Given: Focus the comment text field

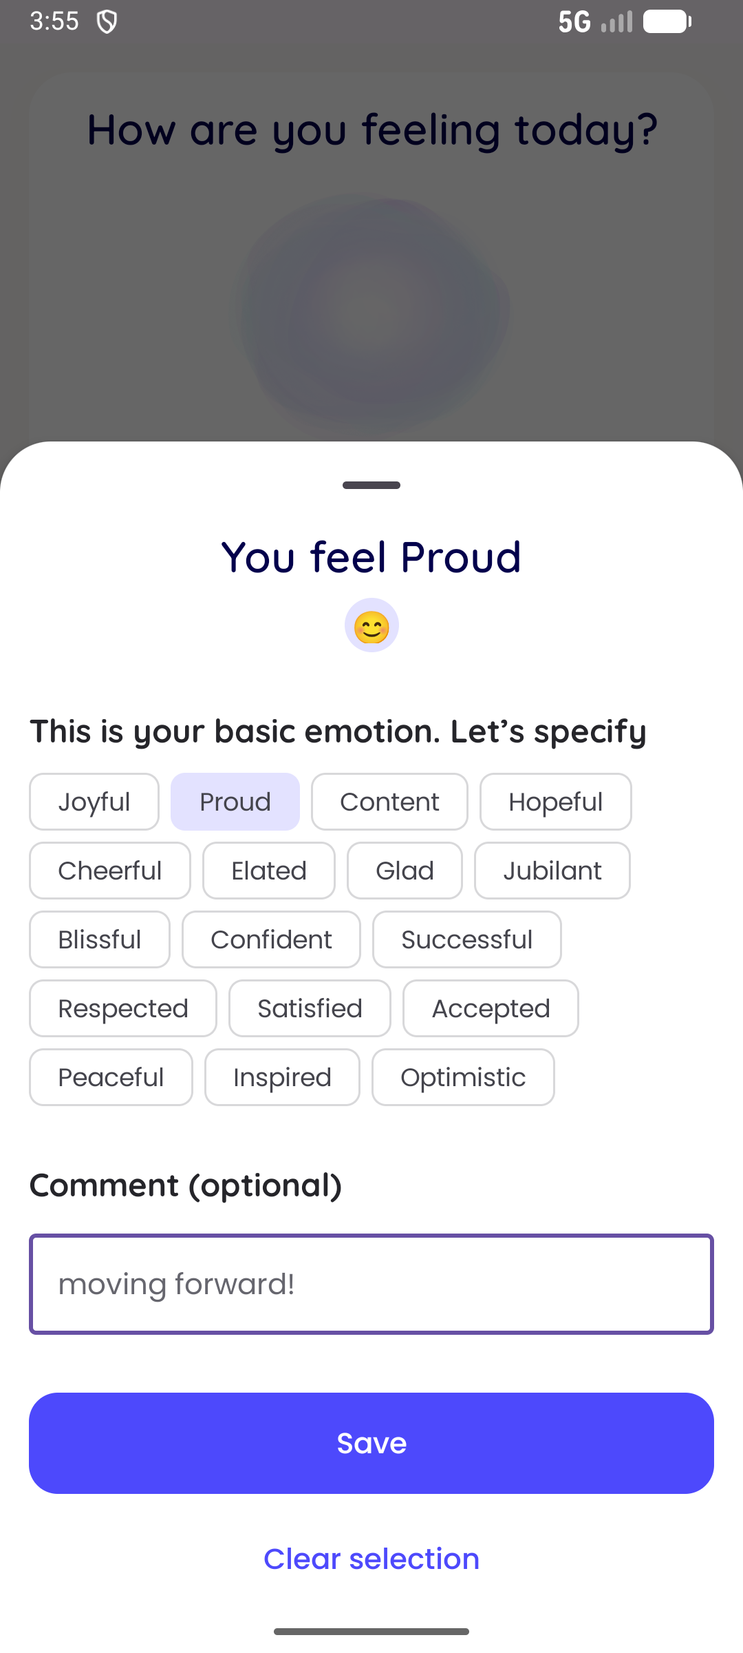Looking at the screenshot, I should pos(371,1284).
